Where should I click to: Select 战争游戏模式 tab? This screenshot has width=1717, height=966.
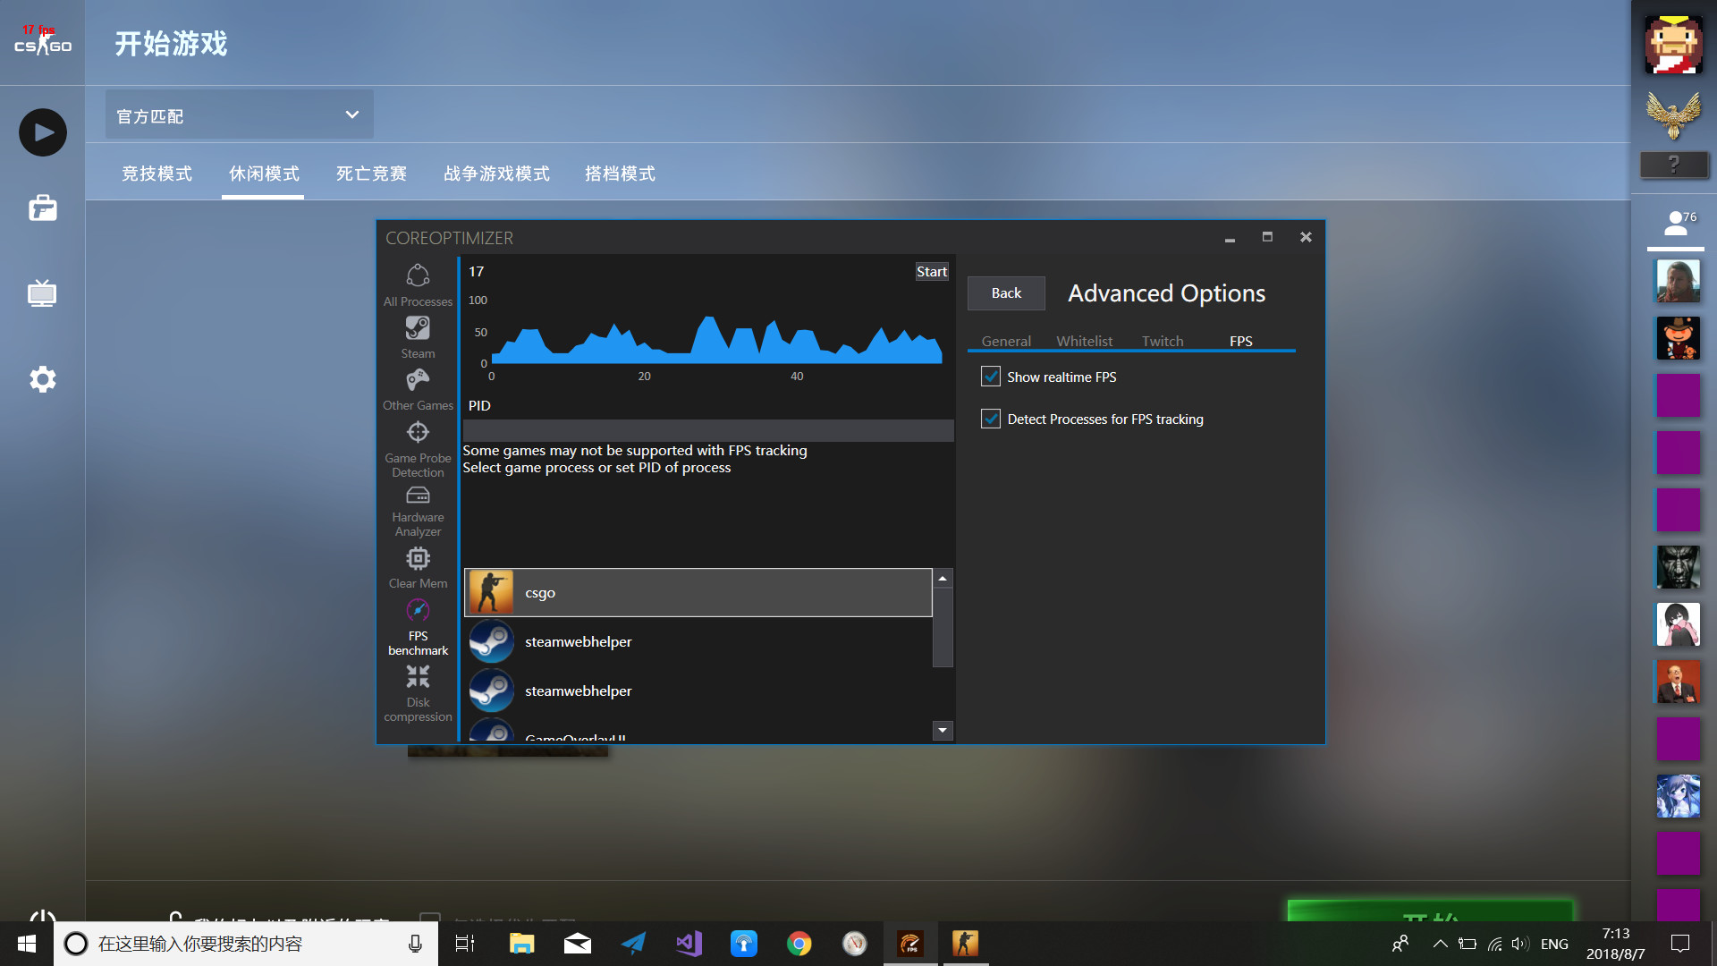point(496,174)
